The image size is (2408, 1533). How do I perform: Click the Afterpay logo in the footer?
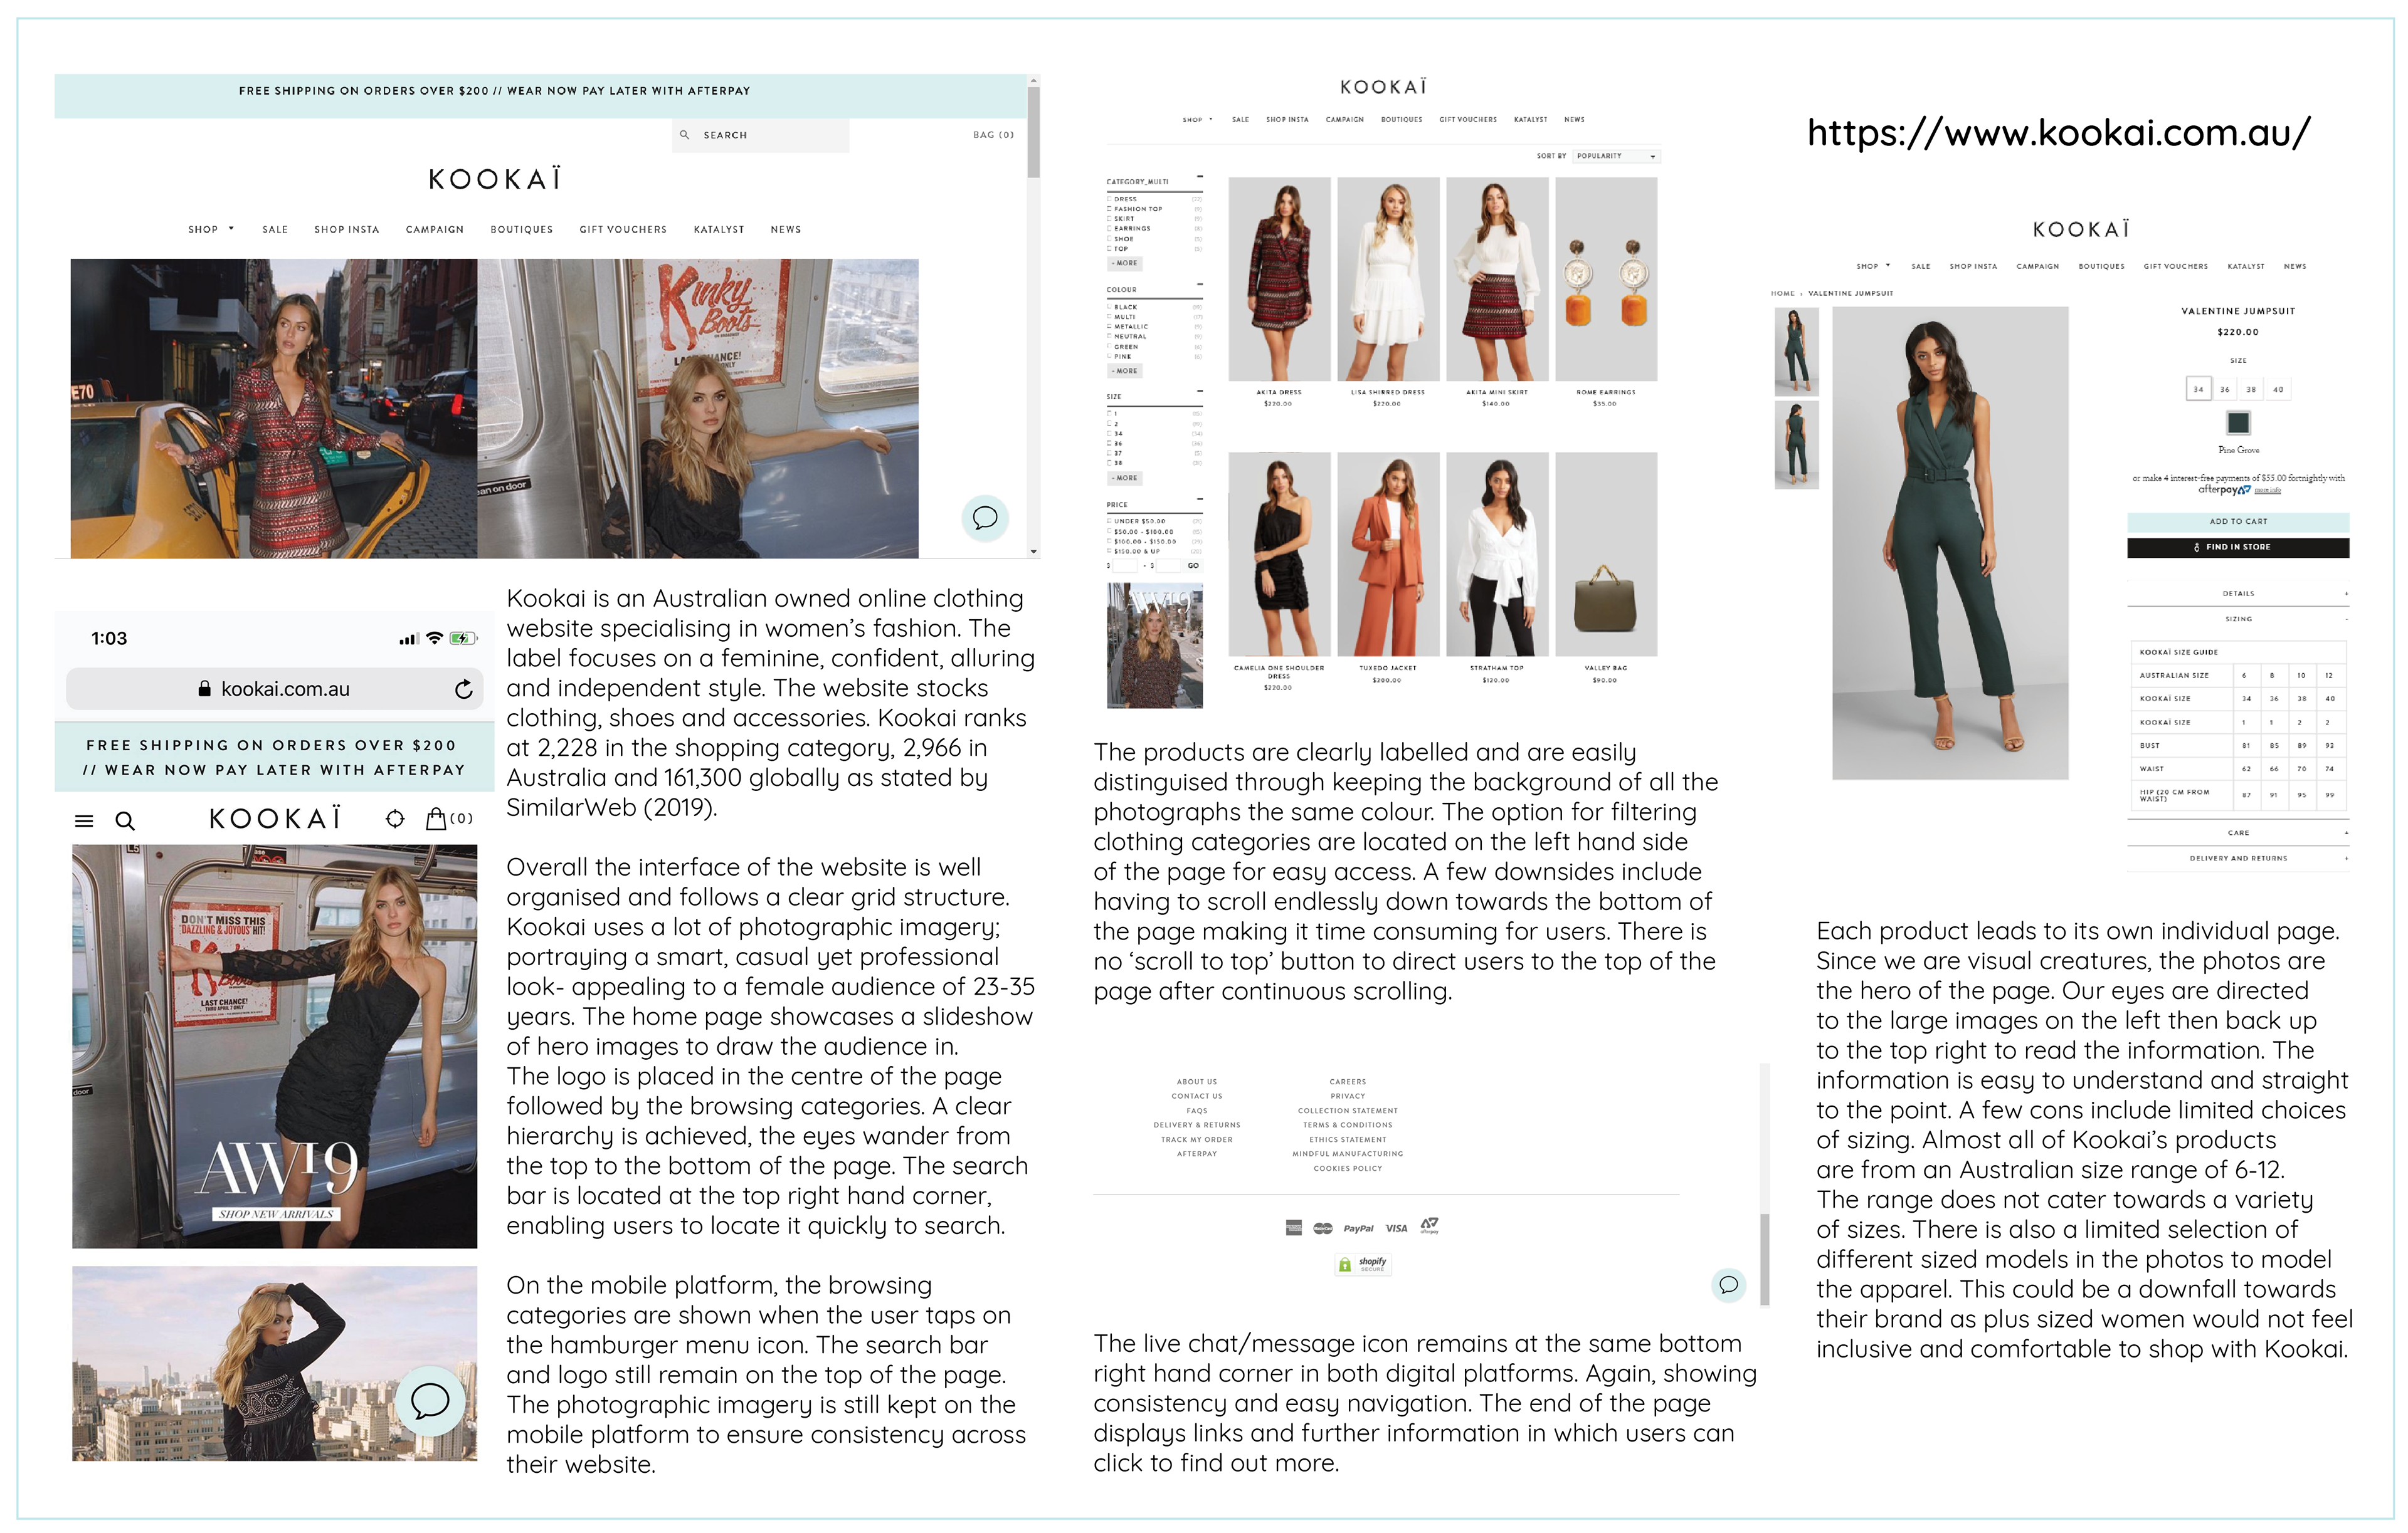tap(1430, 1225)
